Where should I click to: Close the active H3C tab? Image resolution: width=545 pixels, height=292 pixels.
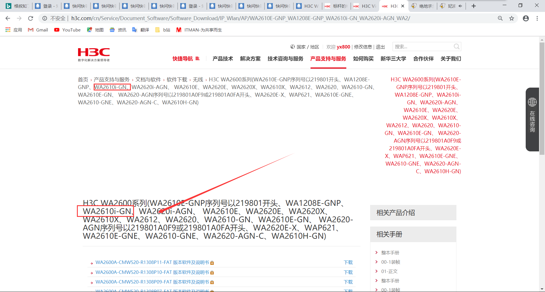[403, 6]
